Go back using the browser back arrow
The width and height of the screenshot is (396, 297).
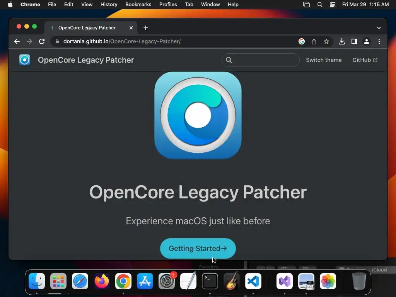17,41
